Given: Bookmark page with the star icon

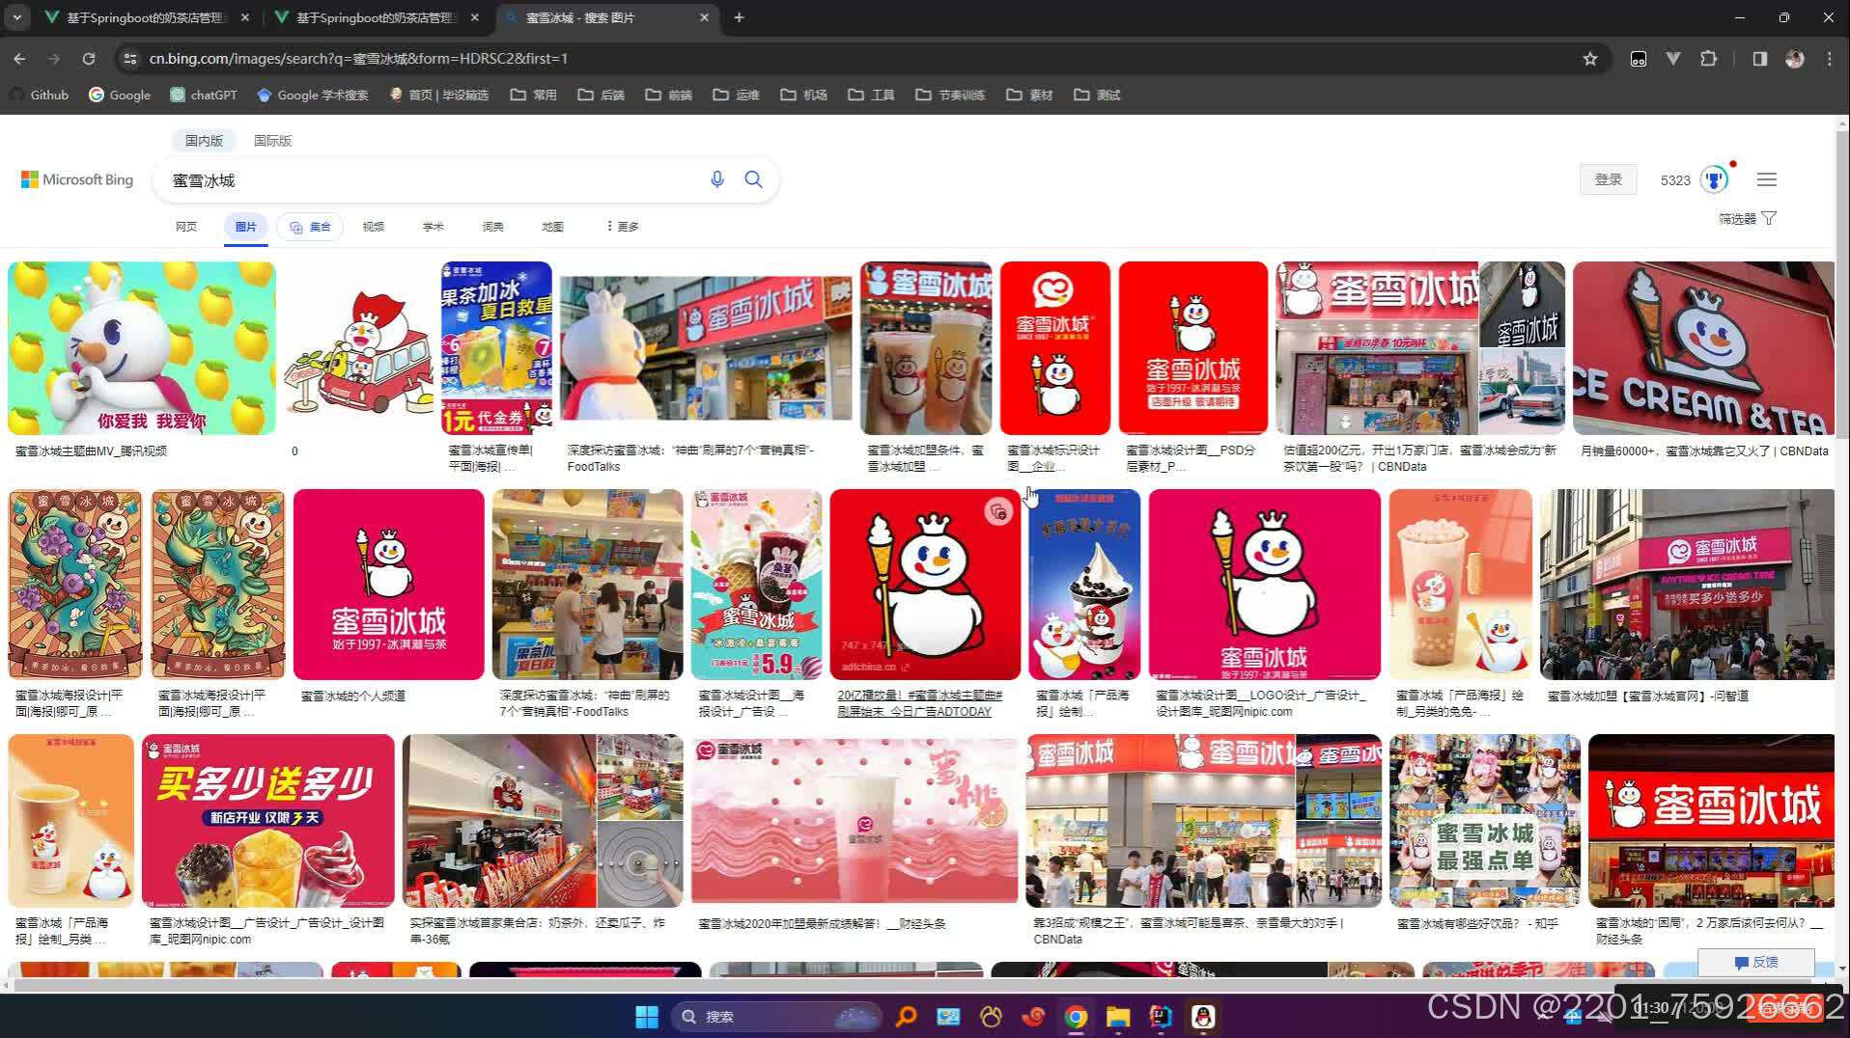Looking at the screenshot, I should click(x=1589, y=59).
